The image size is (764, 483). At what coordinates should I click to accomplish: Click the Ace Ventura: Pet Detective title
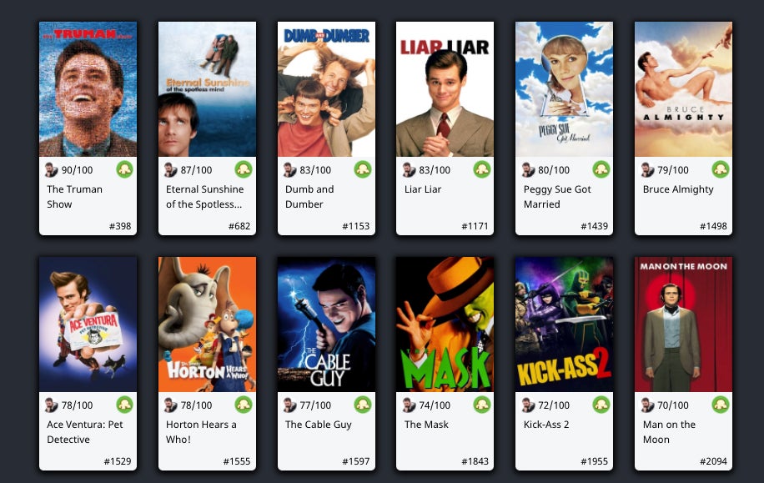click(85, 432)
